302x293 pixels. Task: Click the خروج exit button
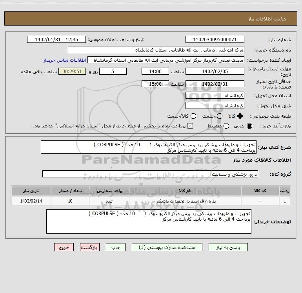(64, 247)
